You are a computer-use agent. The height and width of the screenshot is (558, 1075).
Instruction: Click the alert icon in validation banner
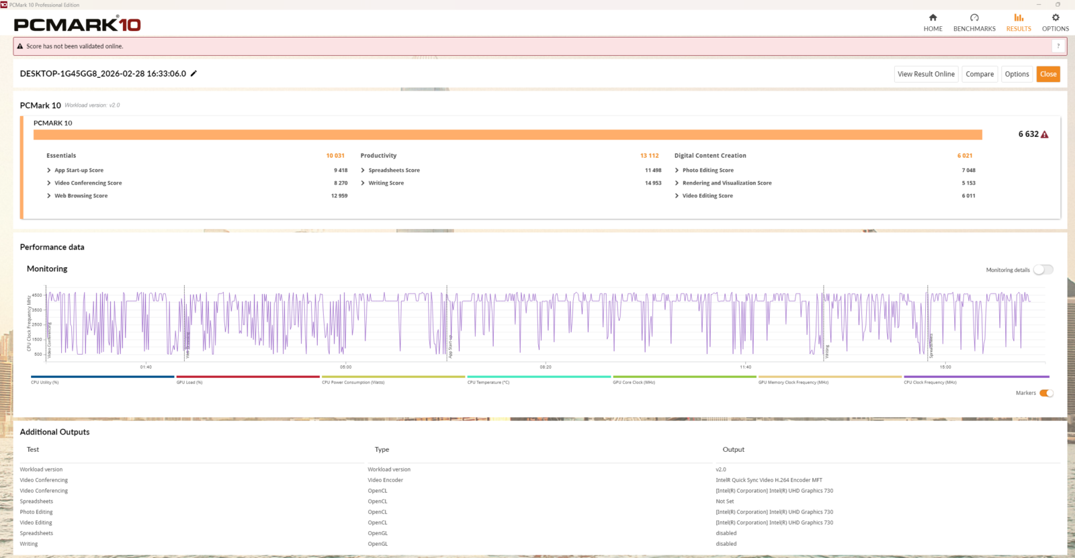click(x=20, y=46)
